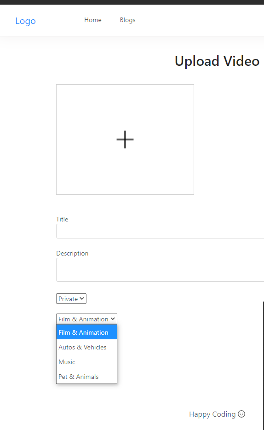Open the Logo home link
Image resolution: width=264 pixels, height=430 pixels.
click(25, 21)
